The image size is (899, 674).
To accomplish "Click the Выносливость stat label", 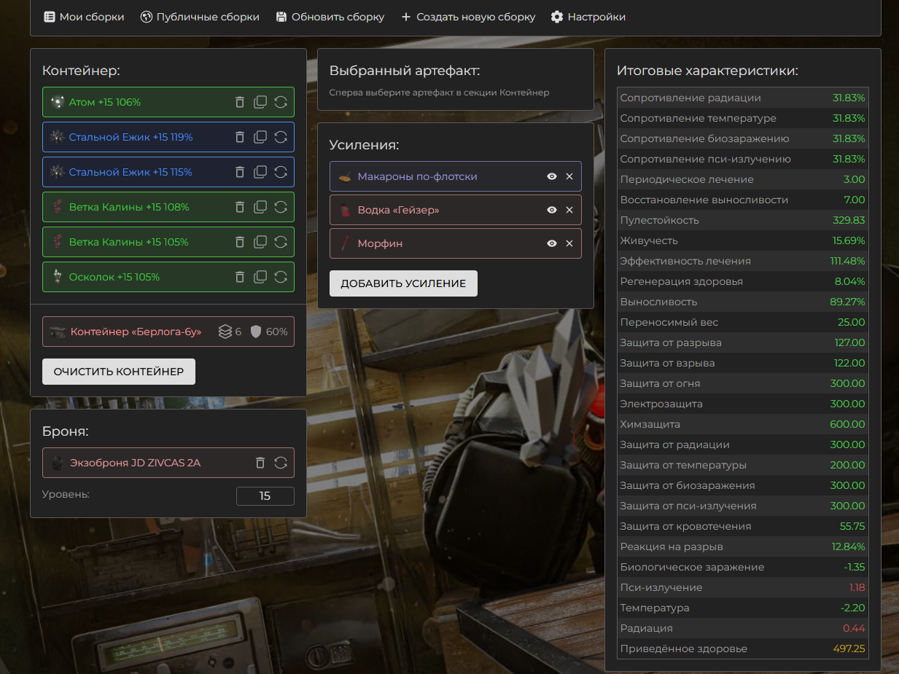I will (658, 302).
